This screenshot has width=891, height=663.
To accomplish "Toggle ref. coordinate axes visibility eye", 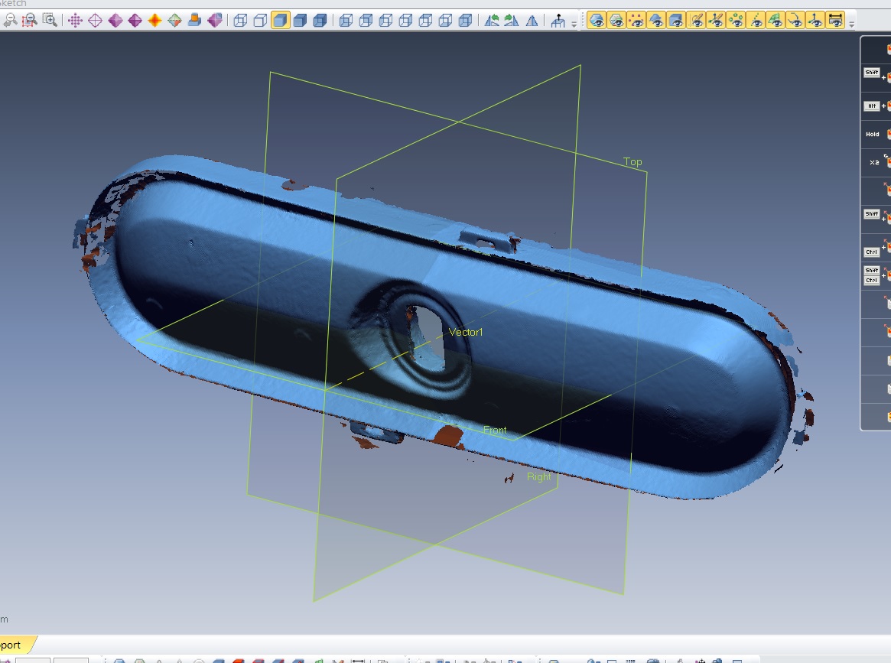I will click(x=816, y=21).
